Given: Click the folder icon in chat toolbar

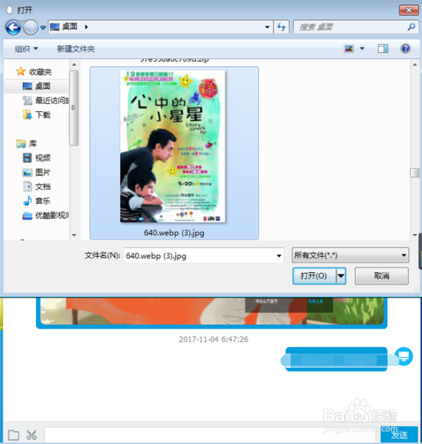Looking at the screenshot, I should point(14,435).
